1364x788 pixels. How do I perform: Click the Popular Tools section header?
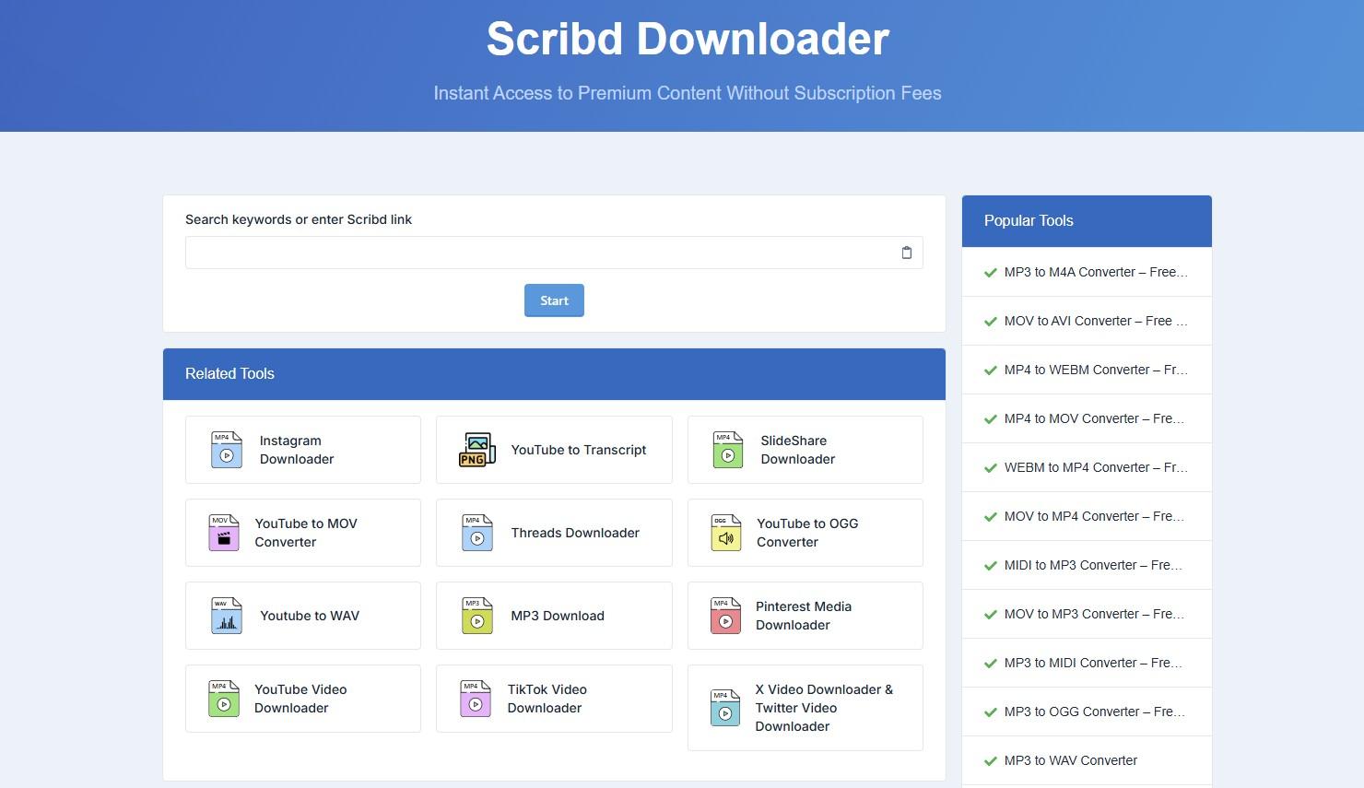click(1087, 221)
